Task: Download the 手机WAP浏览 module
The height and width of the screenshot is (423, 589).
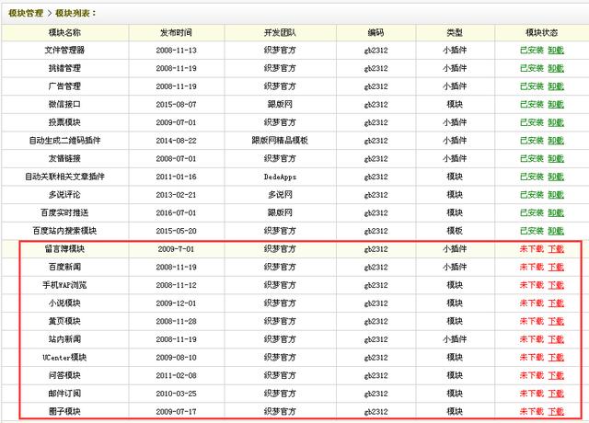Action: point(556,285)
